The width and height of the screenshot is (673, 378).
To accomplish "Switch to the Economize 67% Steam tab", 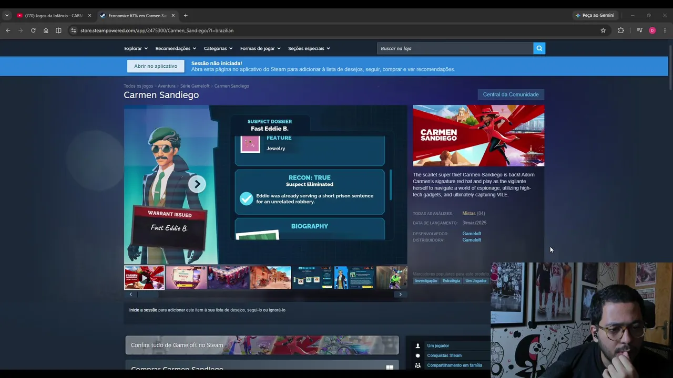I will click(x=137, y=15).
